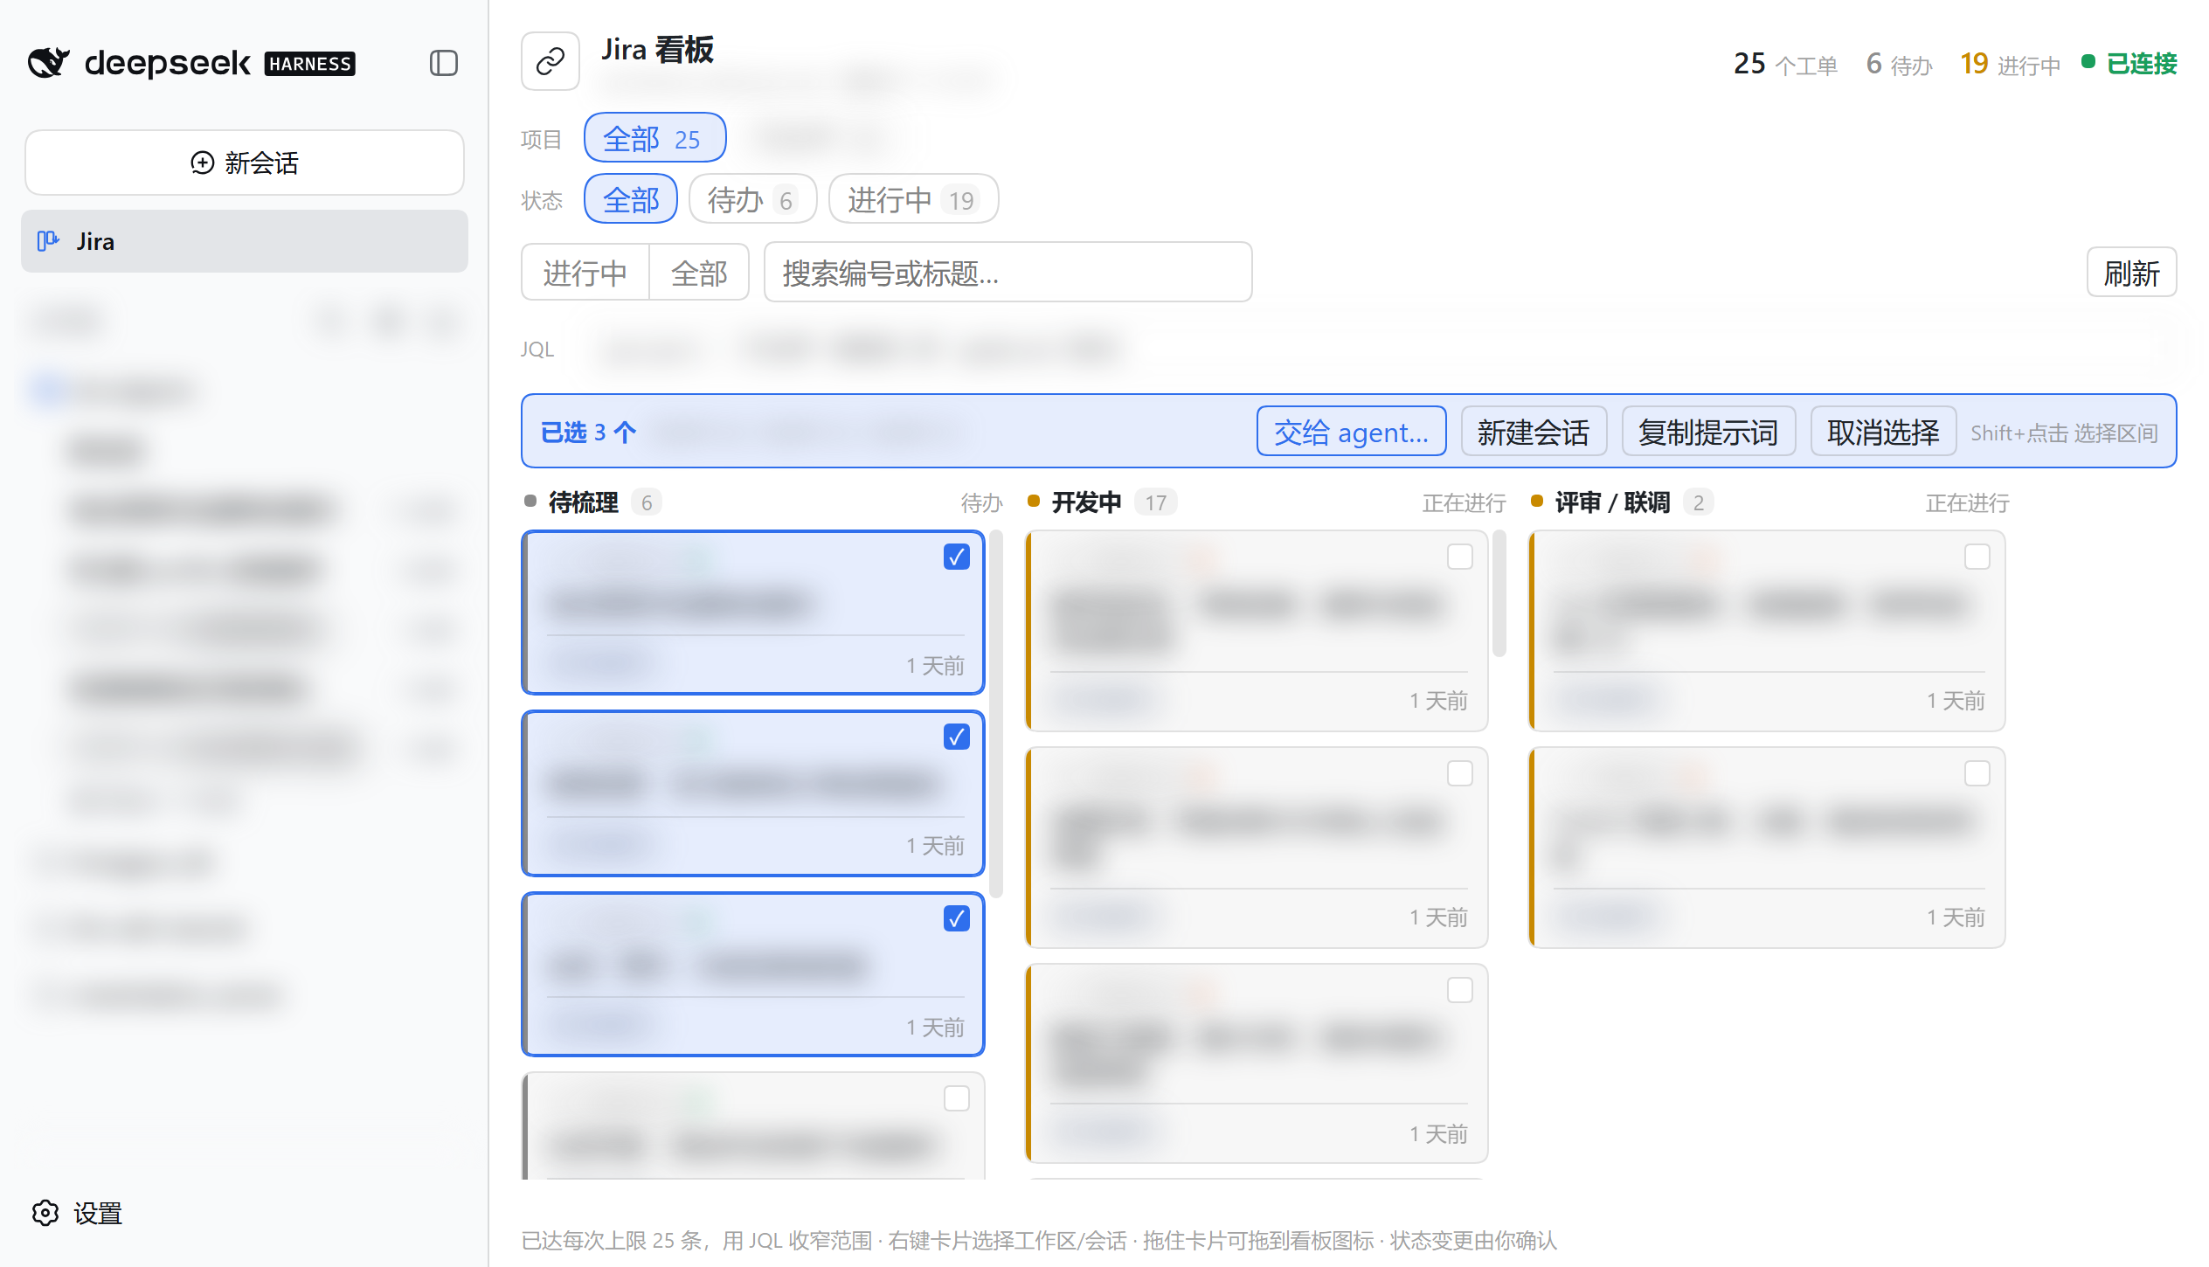Check the first 评审 / 联调 card checkbox

tap(1977, 557)
